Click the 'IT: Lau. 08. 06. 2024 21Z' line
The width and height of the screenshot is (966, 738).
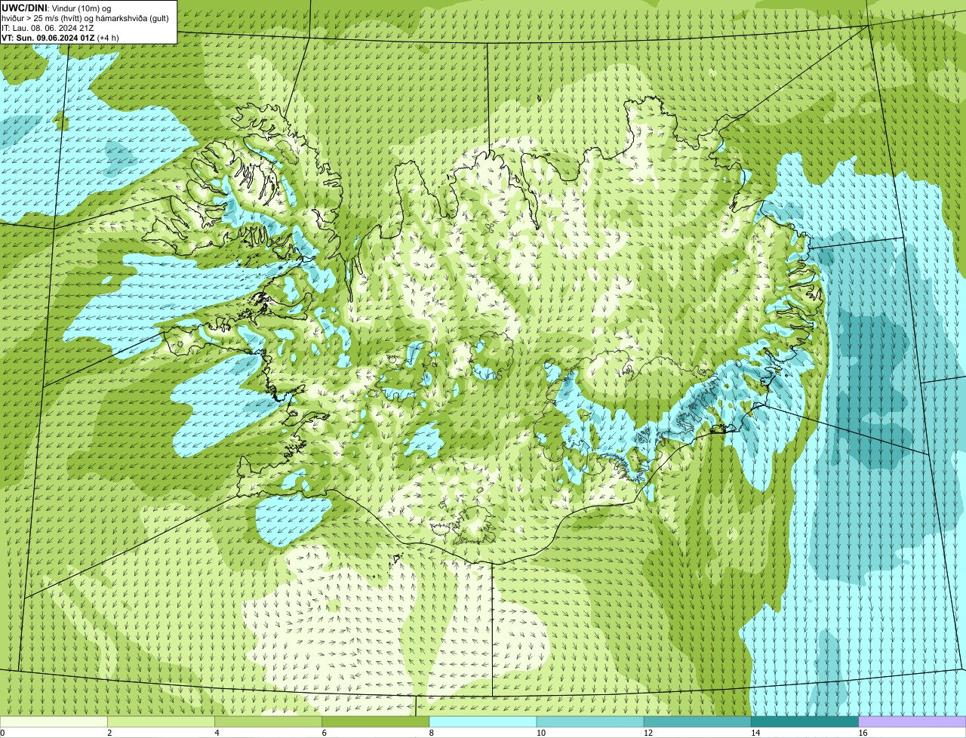tap(48, 27)
